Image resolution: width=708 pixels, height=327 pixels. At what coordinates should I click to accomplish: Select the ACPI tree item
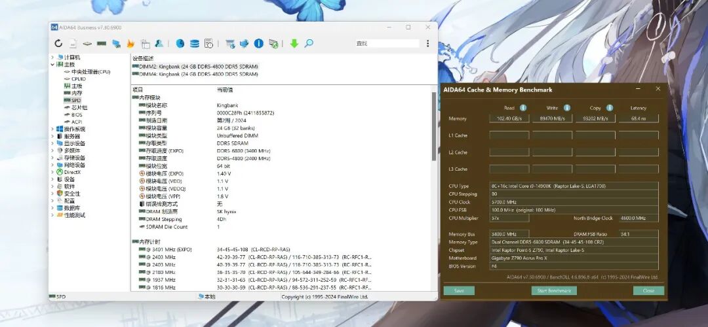[73, 122]
